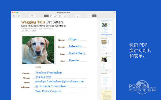Select the Pen tool
This screenshot has width=161, height=100.
(51, 16)
